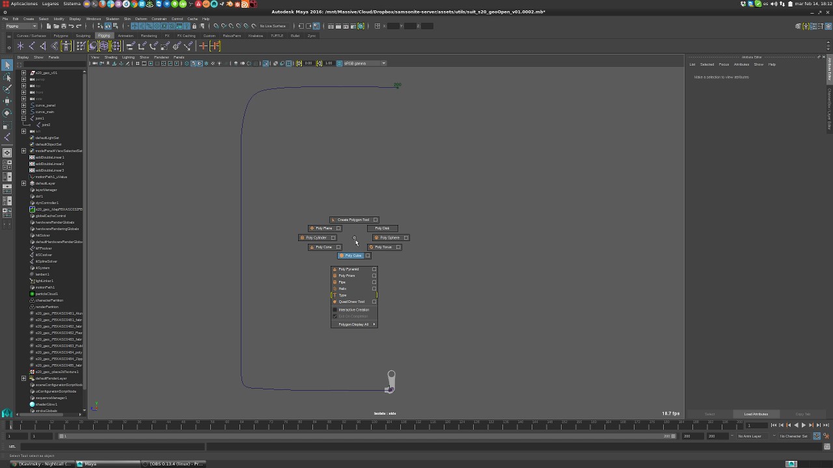The image size is (833, 468).
Task: Click the Poly Torus icon in marking menu
Action: tap(372, 247)
